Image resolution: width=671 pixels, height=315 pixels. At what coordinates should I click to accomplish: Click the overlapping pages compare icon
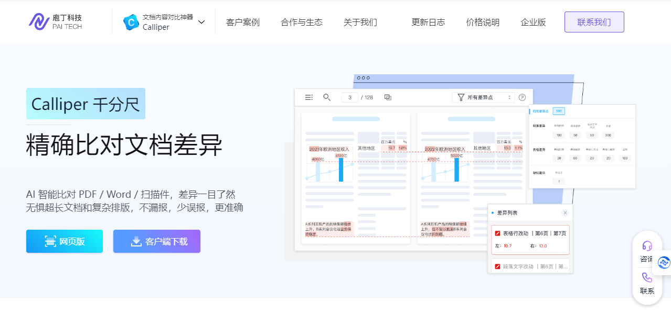388,97
